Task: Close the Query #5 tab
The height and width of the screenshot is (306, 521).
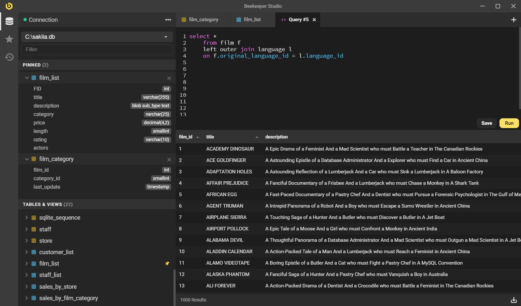Action: pyautogui.click(x=314, y=20)
